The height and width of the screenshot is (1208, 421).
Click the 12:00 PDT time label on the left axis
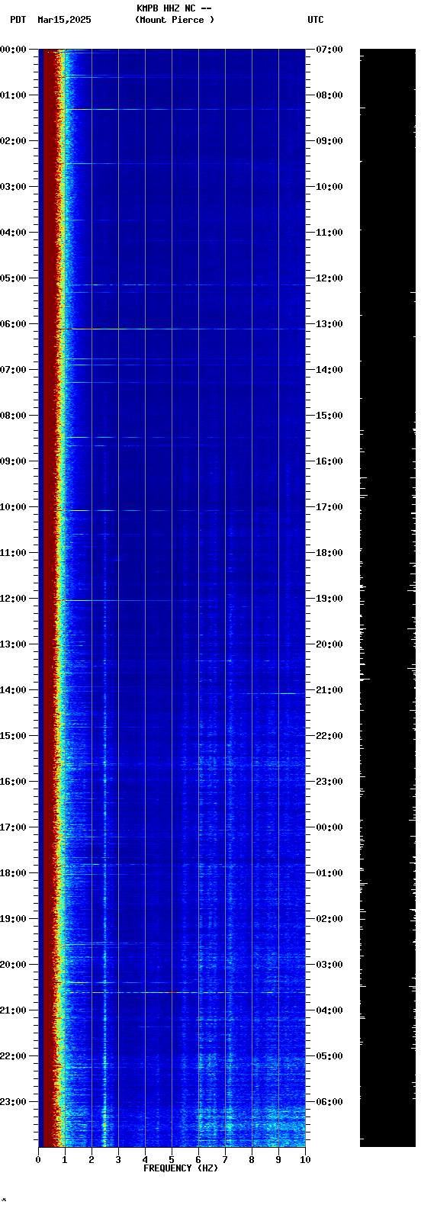coord(13,599)
